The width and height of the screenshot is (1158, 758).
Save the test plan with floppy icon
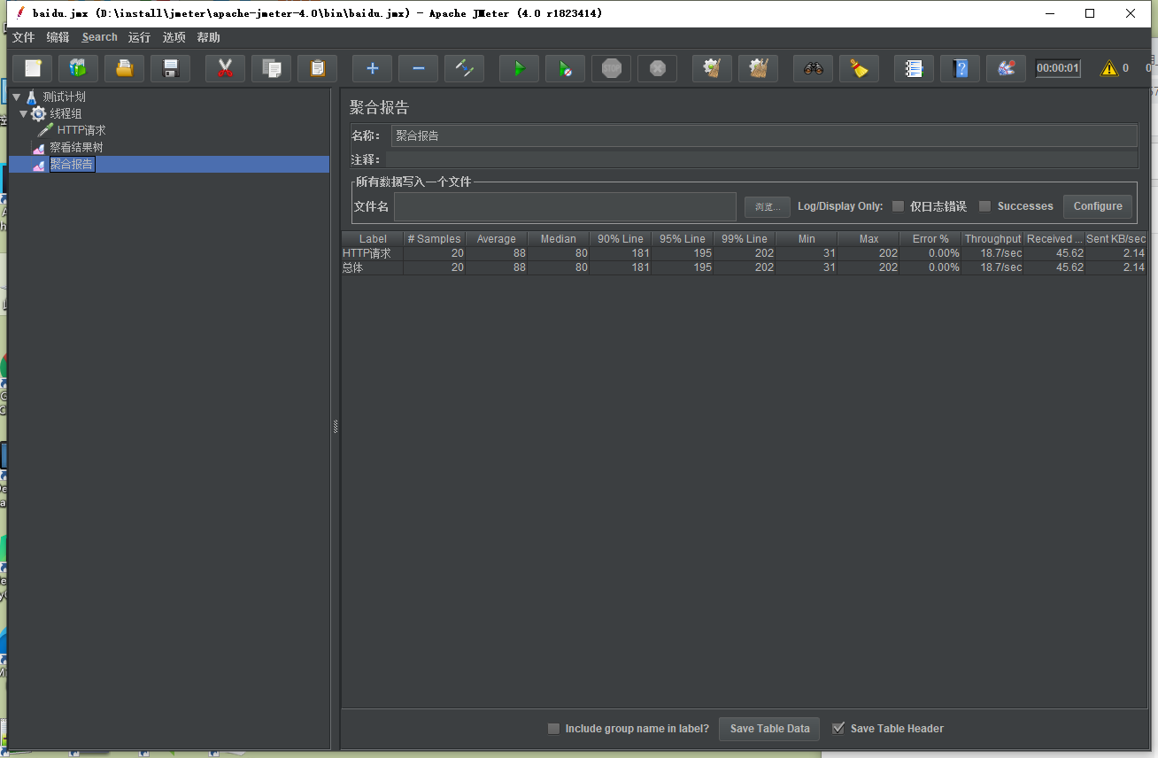pyautogui.click(x=171, y=68)
